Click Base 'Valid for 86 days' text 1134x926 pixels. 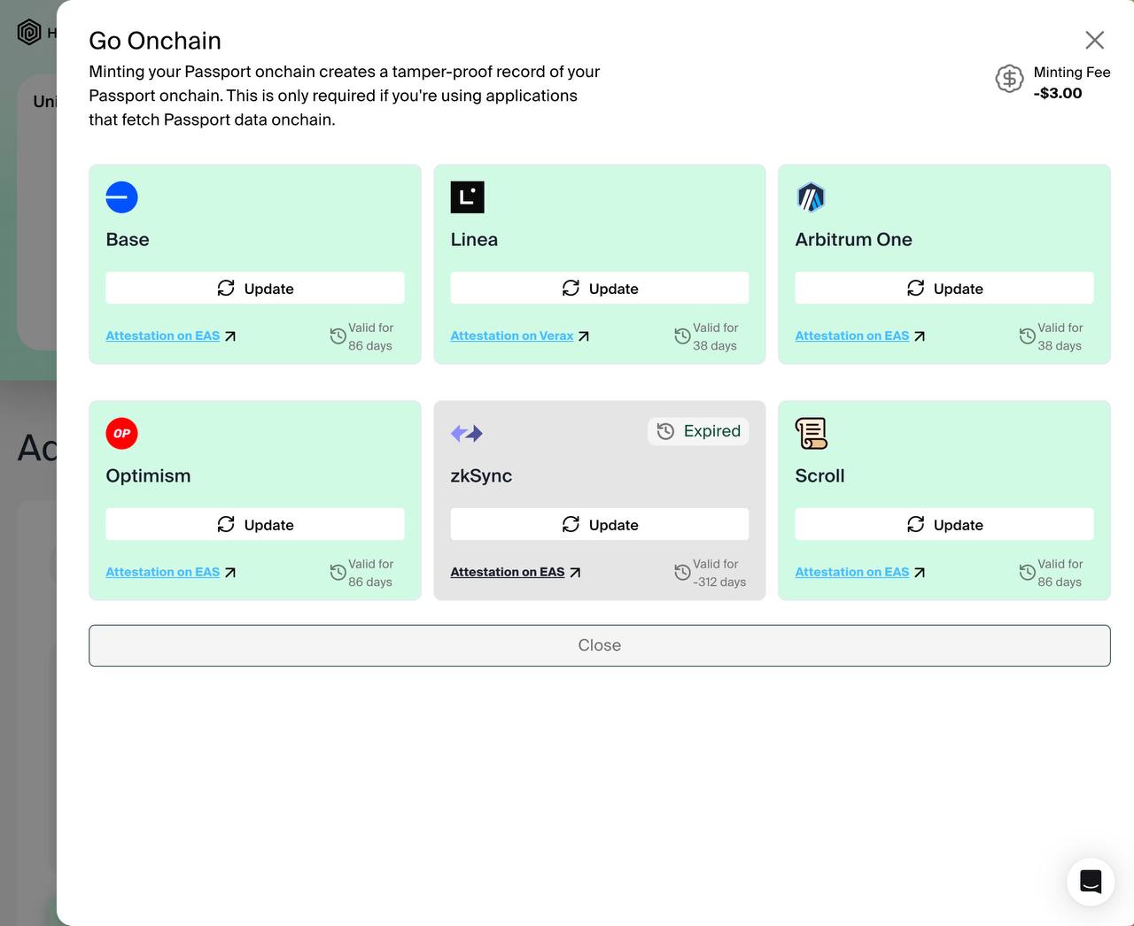[x=370, y=336]
